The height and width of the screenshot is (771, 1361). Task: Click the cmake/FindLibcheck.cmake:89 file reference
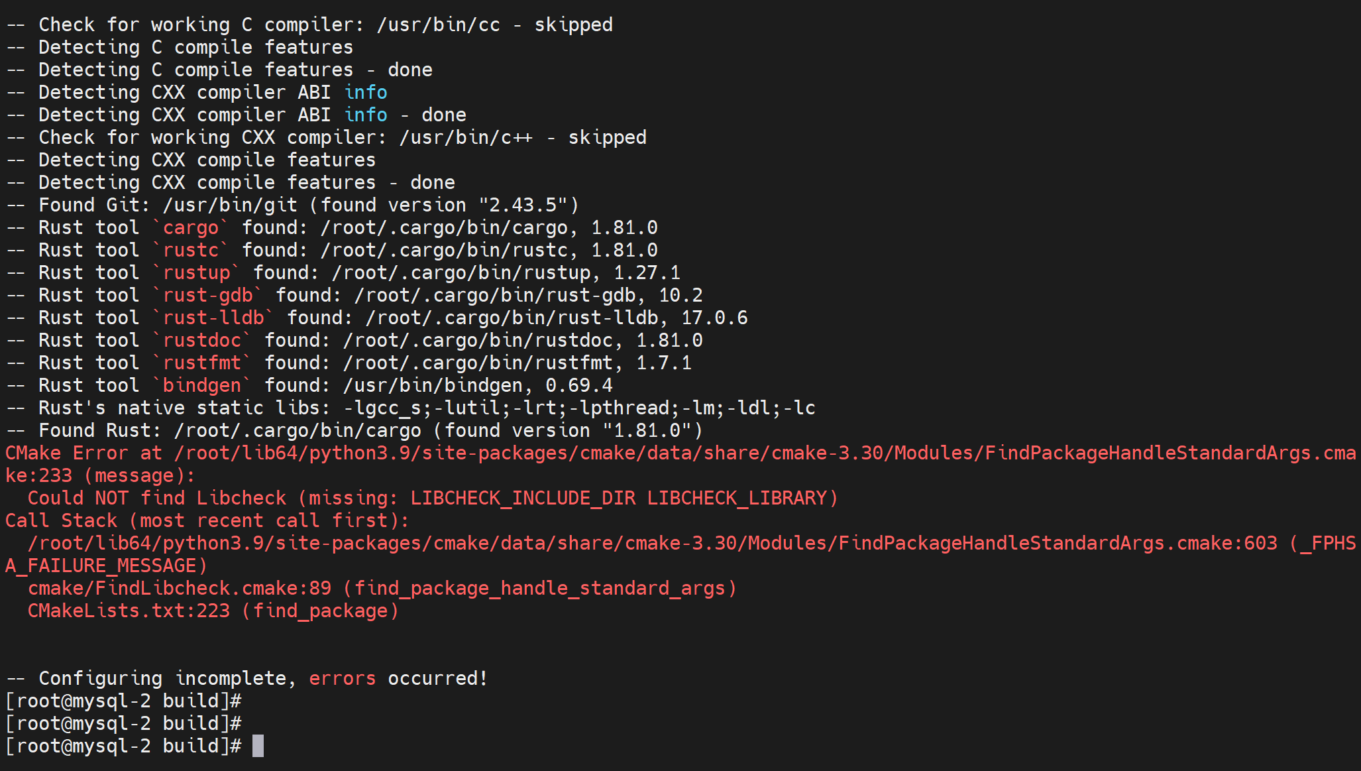point(179,588)
